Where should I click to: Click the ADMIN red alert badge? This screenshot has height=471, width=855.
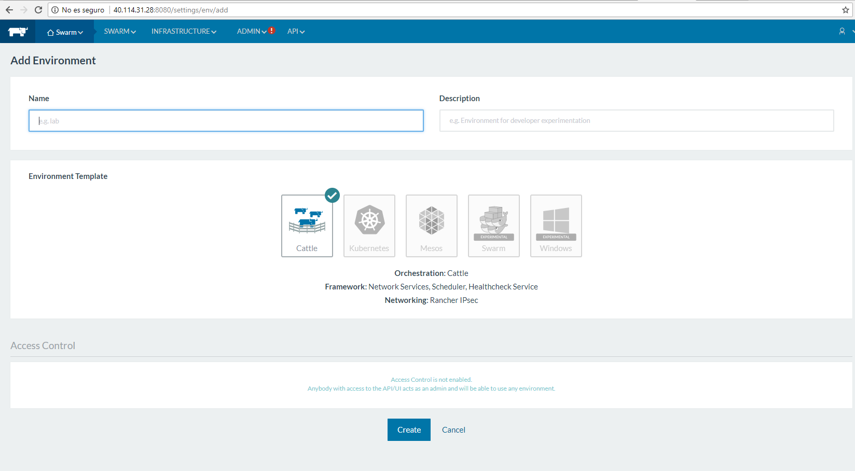272,31
